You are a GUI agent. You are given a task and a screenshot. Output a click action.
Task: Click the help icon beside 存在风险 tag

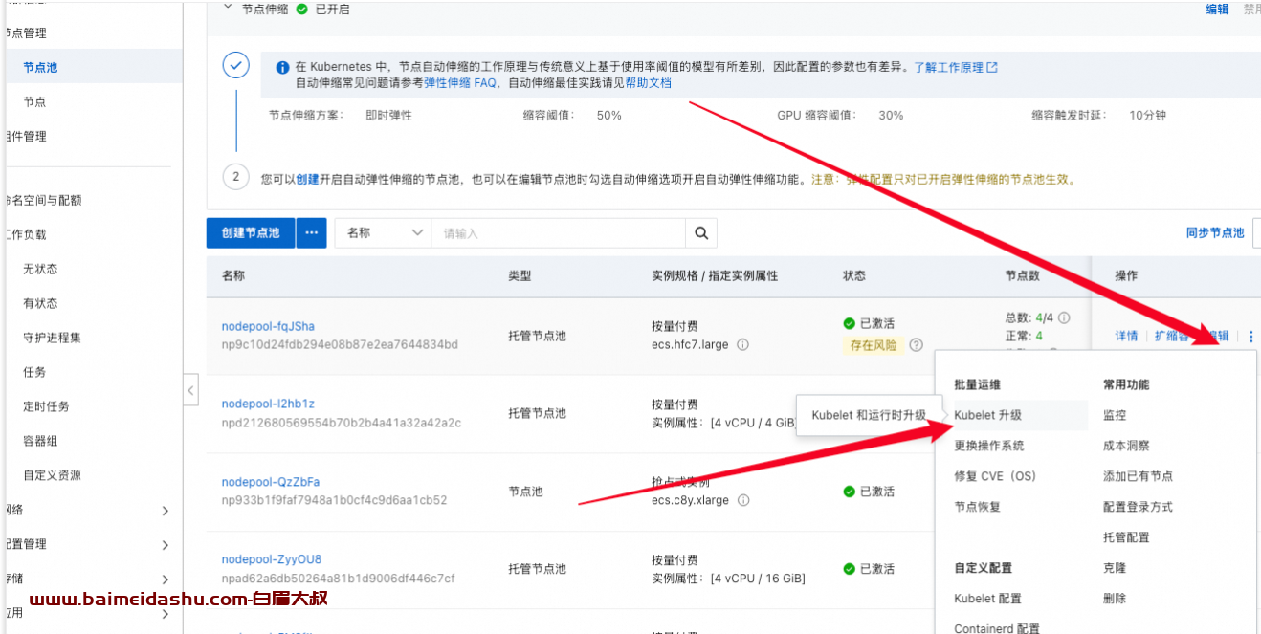pyautogui.click(x=916, y=345)
